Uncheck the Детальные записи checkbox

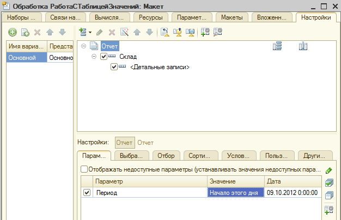114,67
